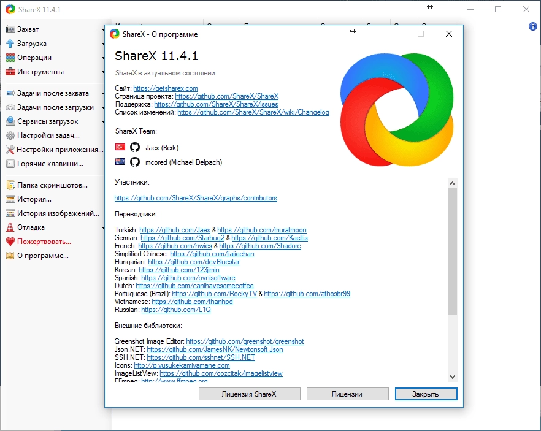Expand the Задачи после загрузки submenu arrow

coord(103,107)
